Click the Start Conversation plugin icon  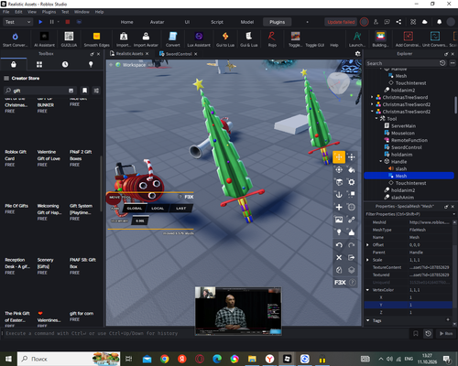[x=15, y=39]
